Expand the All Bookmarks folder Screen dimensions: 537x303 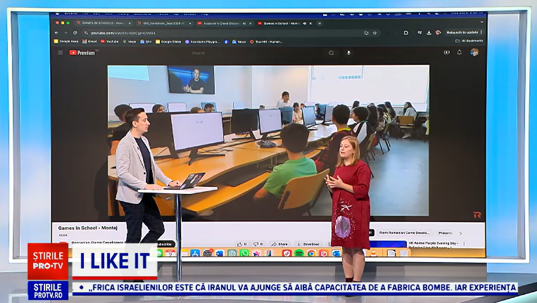click(468, 41)
